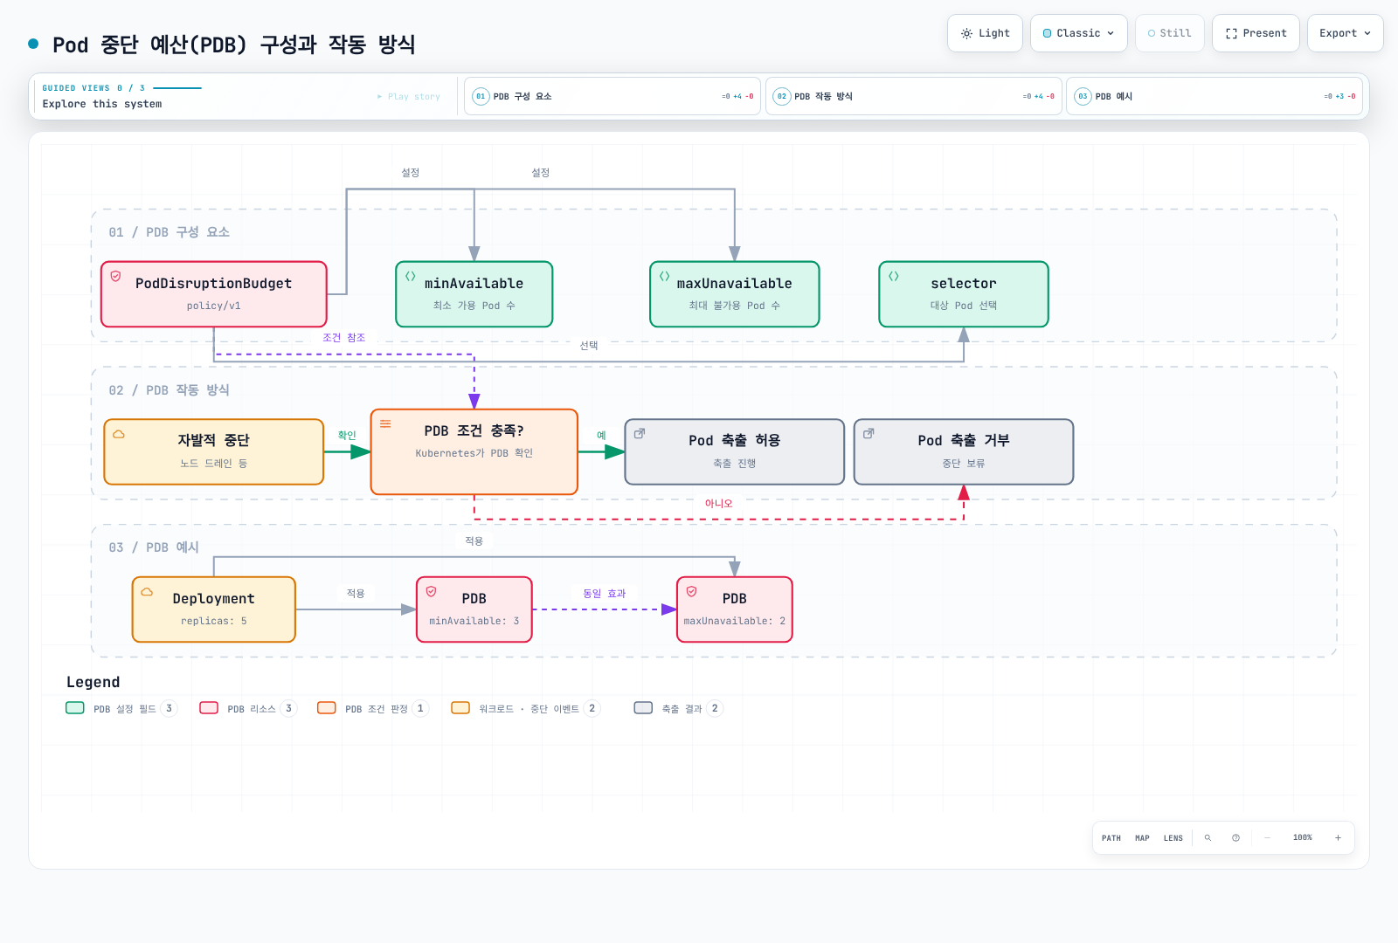The image size is (1398, 943).
Task: Open the search magnifier in bottom toolbar
Action: (x=1208, y=837)
